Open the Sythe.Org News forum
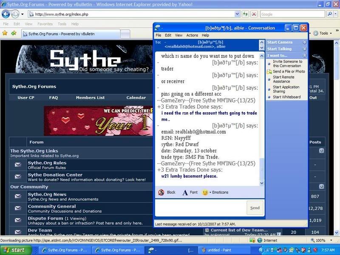Viewport: 340px width, 255px height. (47, 194)
